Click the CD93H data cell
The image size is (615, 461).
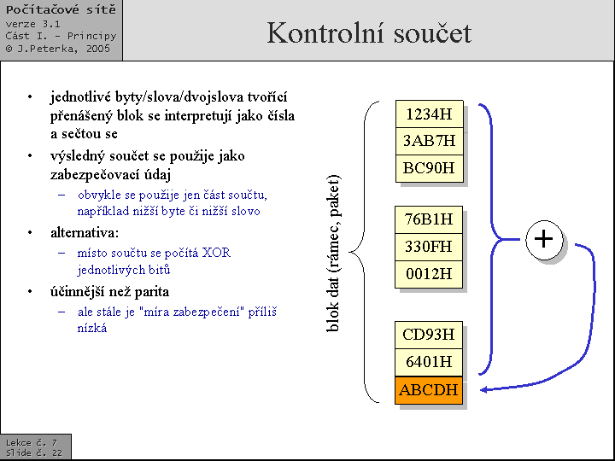pyautogui.click(x=429, y=335)
